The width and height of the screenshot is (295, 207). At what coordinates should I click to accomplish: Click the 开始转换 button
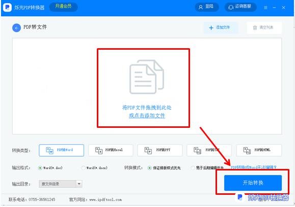point(253,183)
